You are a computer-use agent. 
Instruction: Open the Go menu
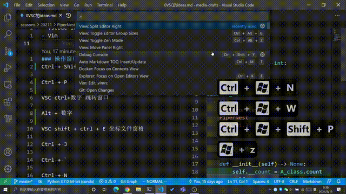click(76, 5)
